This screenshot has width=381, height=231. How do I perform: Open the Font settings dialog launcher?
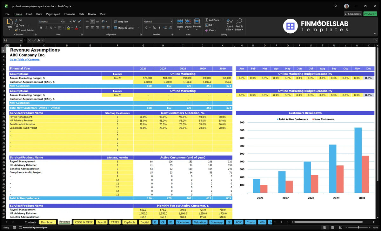[x=82, y=34]
